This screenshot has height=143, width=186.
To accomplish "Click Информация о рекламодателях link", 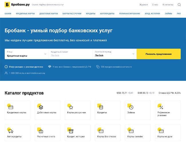I will 26,67.
